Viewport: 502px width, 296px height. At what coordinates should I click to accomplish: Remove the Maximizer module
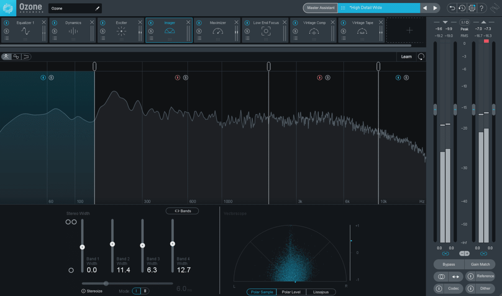pos(236,23)
